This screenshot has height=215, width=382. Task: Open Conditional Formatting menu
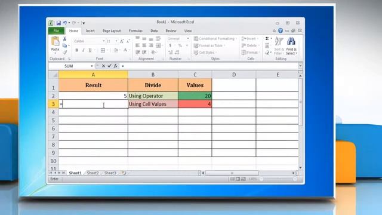pos(215,39)
